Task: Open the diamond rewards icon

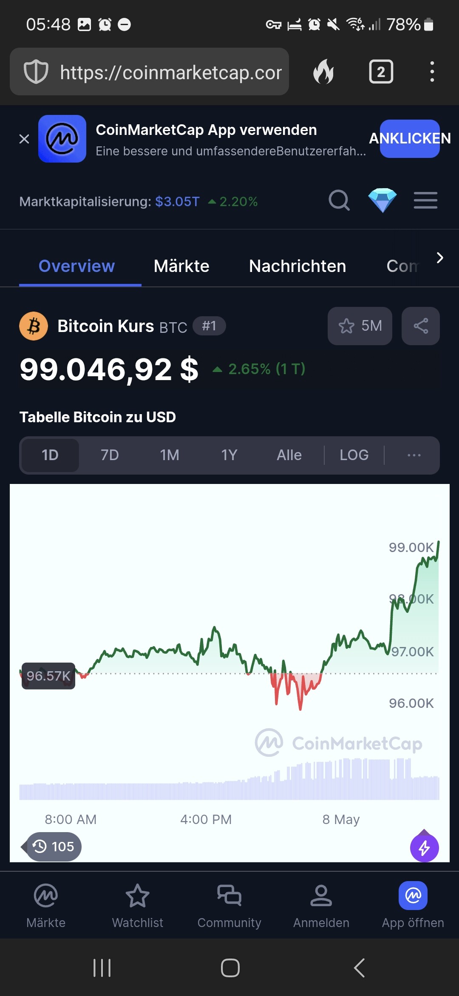Action: click(382, 200)
